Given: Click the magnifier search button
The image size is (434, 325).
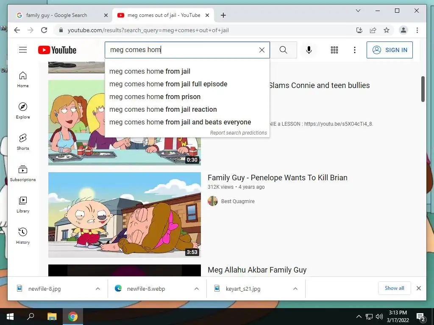Looking at the screenshot, I should 283,50.
